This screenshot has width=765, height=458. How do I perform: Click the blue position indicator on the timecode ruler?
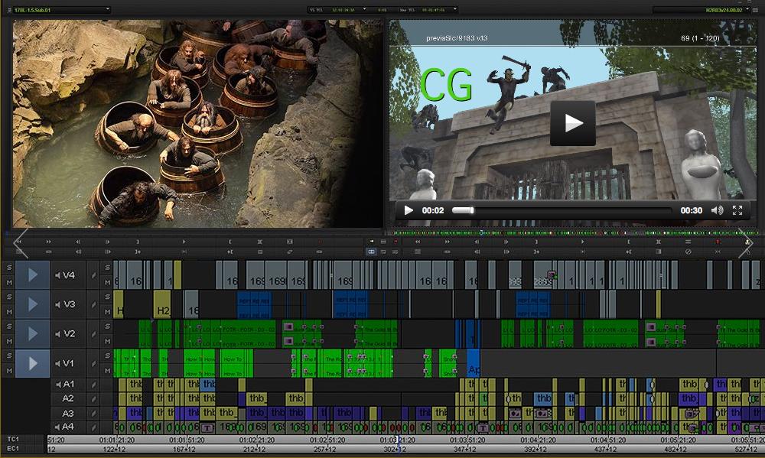(399, 444)
